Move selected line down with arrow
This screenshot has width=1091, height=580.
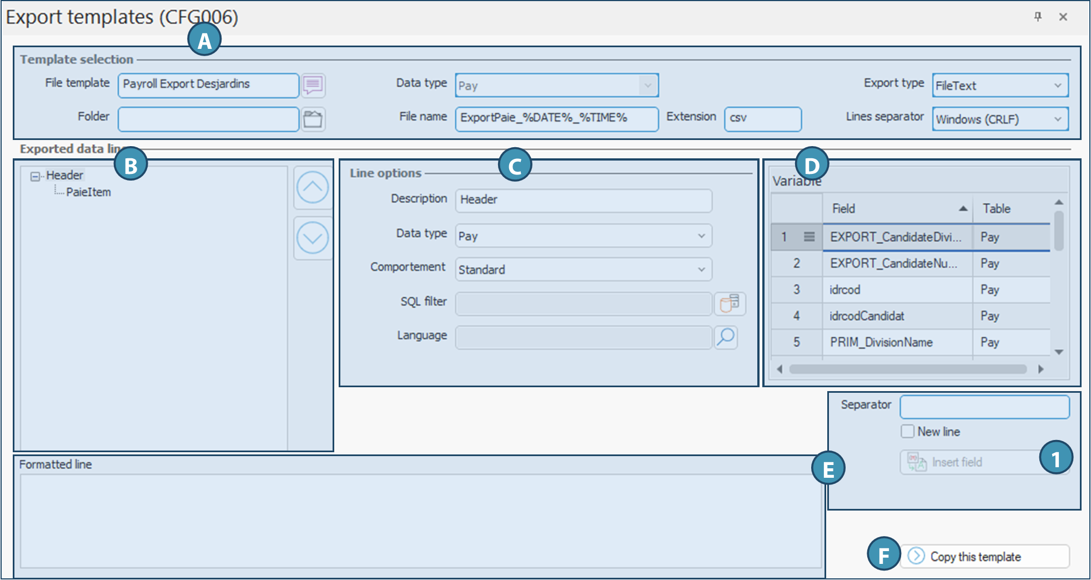(313, 238)
